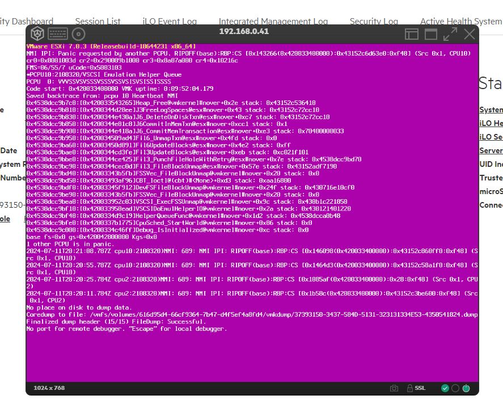This screenshot has width=503, height=412.
Task: Click the 'No place on disk to dump data.' line
Action: (x=79, y=308)
